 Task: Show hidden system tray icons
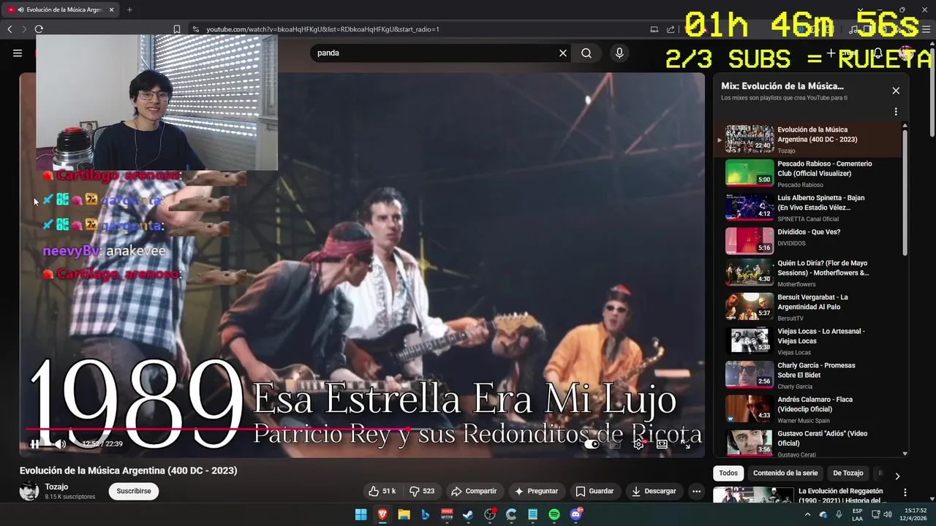(807, 515)
